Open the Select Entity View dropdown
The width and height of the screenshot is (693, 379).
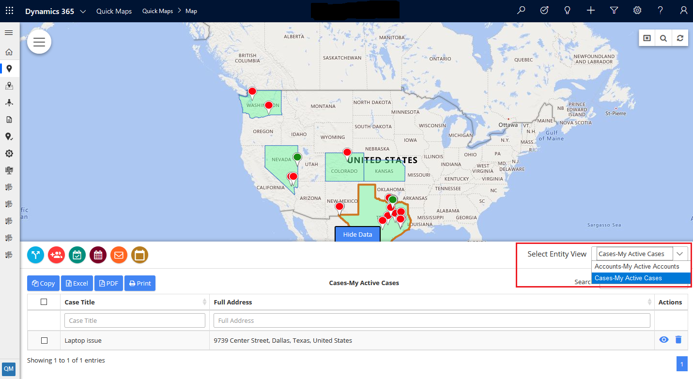click(680, 253)
